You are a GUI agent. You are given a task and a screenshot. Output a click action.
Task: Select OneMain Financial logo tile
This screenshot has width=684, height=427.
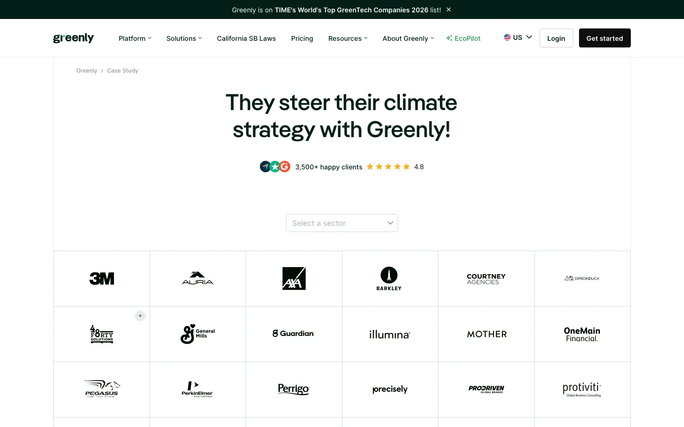(582, 334)
